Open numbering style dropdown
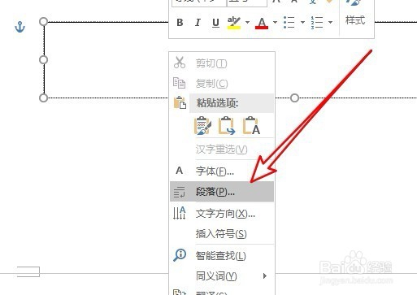Image resolution: width=417 pixels, height=295 pixels. pos(330,22)
